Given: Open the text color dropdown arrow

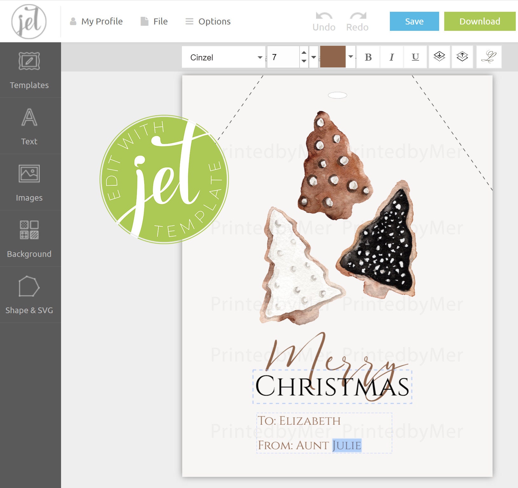Looking at the screenshot, I should click(x=350, y=57).
